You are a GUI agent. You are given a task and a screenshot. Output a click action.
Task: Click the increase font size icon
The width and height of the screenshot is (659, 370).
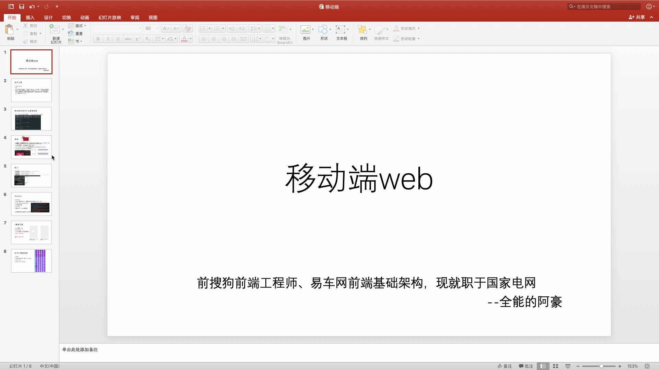[x=166, y=28]
